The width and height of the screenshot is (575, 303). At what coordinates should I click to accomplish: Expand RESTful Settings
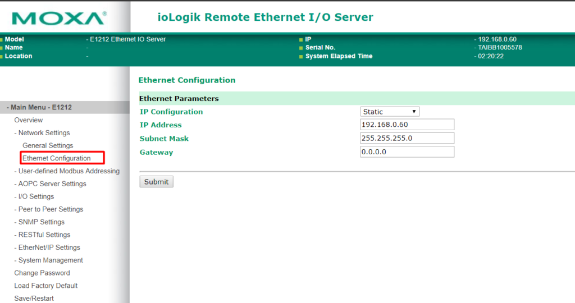[x=42, y=235]
